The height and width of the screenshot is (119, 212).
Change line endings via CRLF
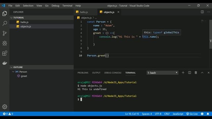click(x=167, y=114)
